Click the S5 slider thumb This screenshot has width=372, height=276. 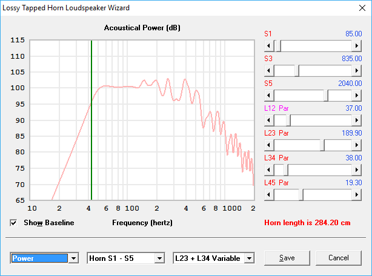[326, 96]
